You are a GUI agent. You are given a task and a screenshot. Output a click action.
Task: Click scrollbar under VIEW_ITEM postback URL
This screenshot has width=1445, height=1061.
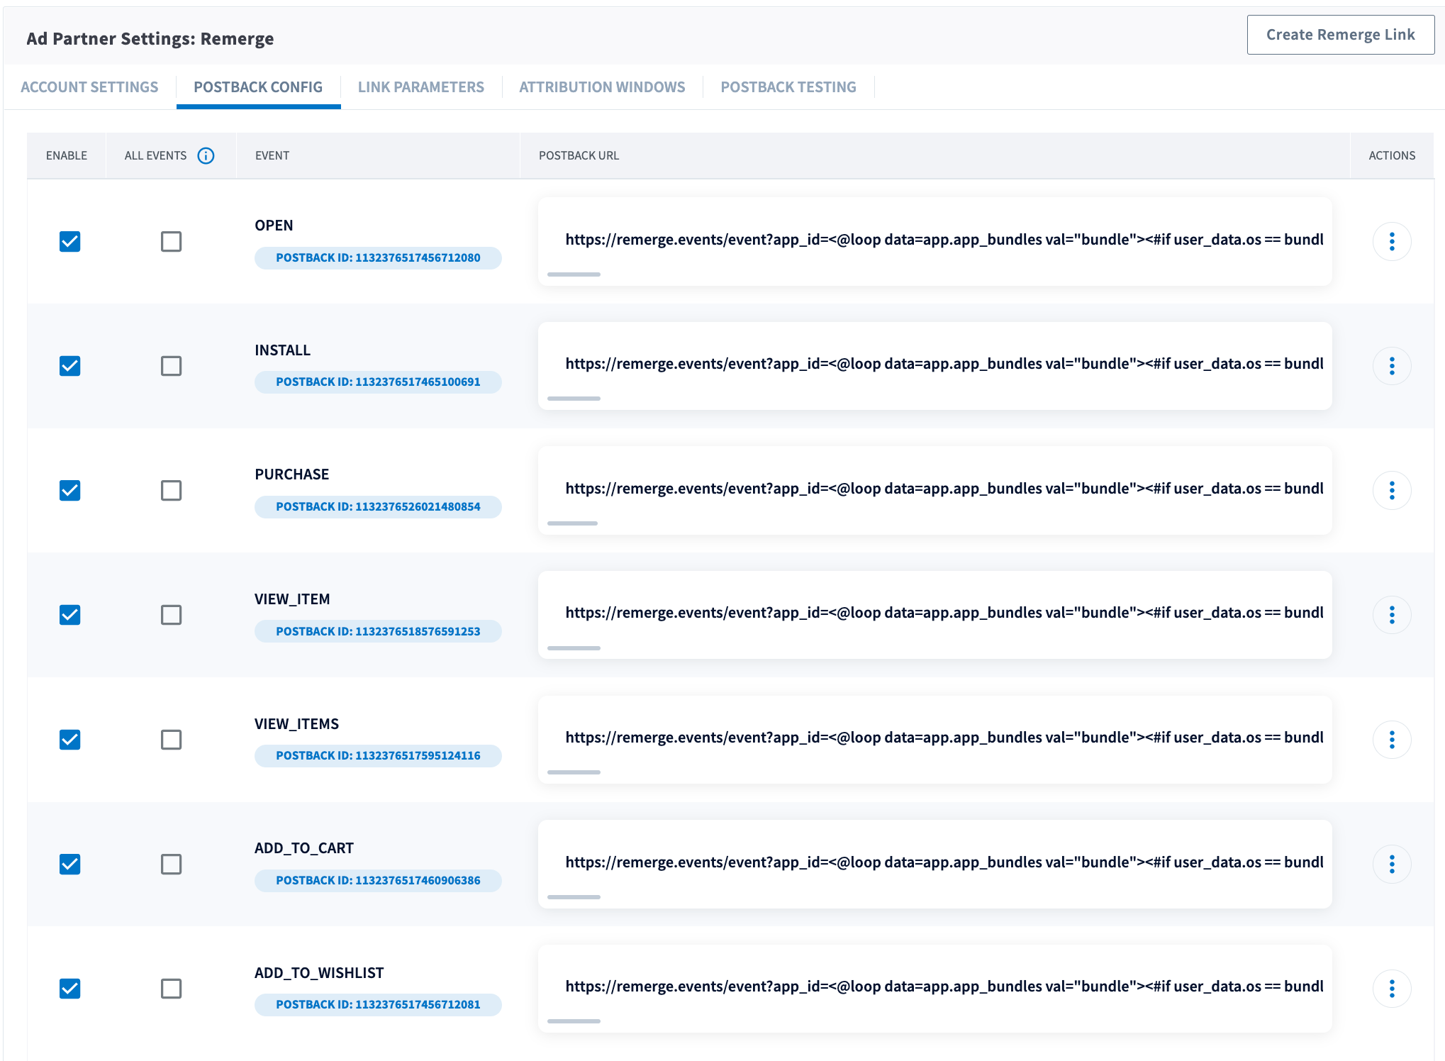pyautogui.click(x=574, y=648)
